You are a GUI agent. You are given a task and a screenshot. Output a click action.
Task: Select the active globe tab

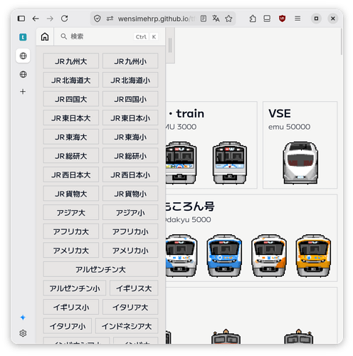(x=23, y=56)
